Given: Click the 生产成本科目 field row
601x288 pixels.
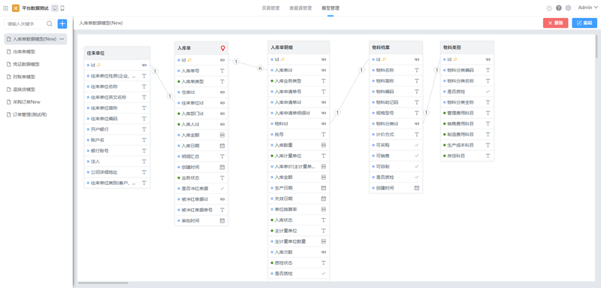Looking at the screenshot, I should (x=467, y=145).
